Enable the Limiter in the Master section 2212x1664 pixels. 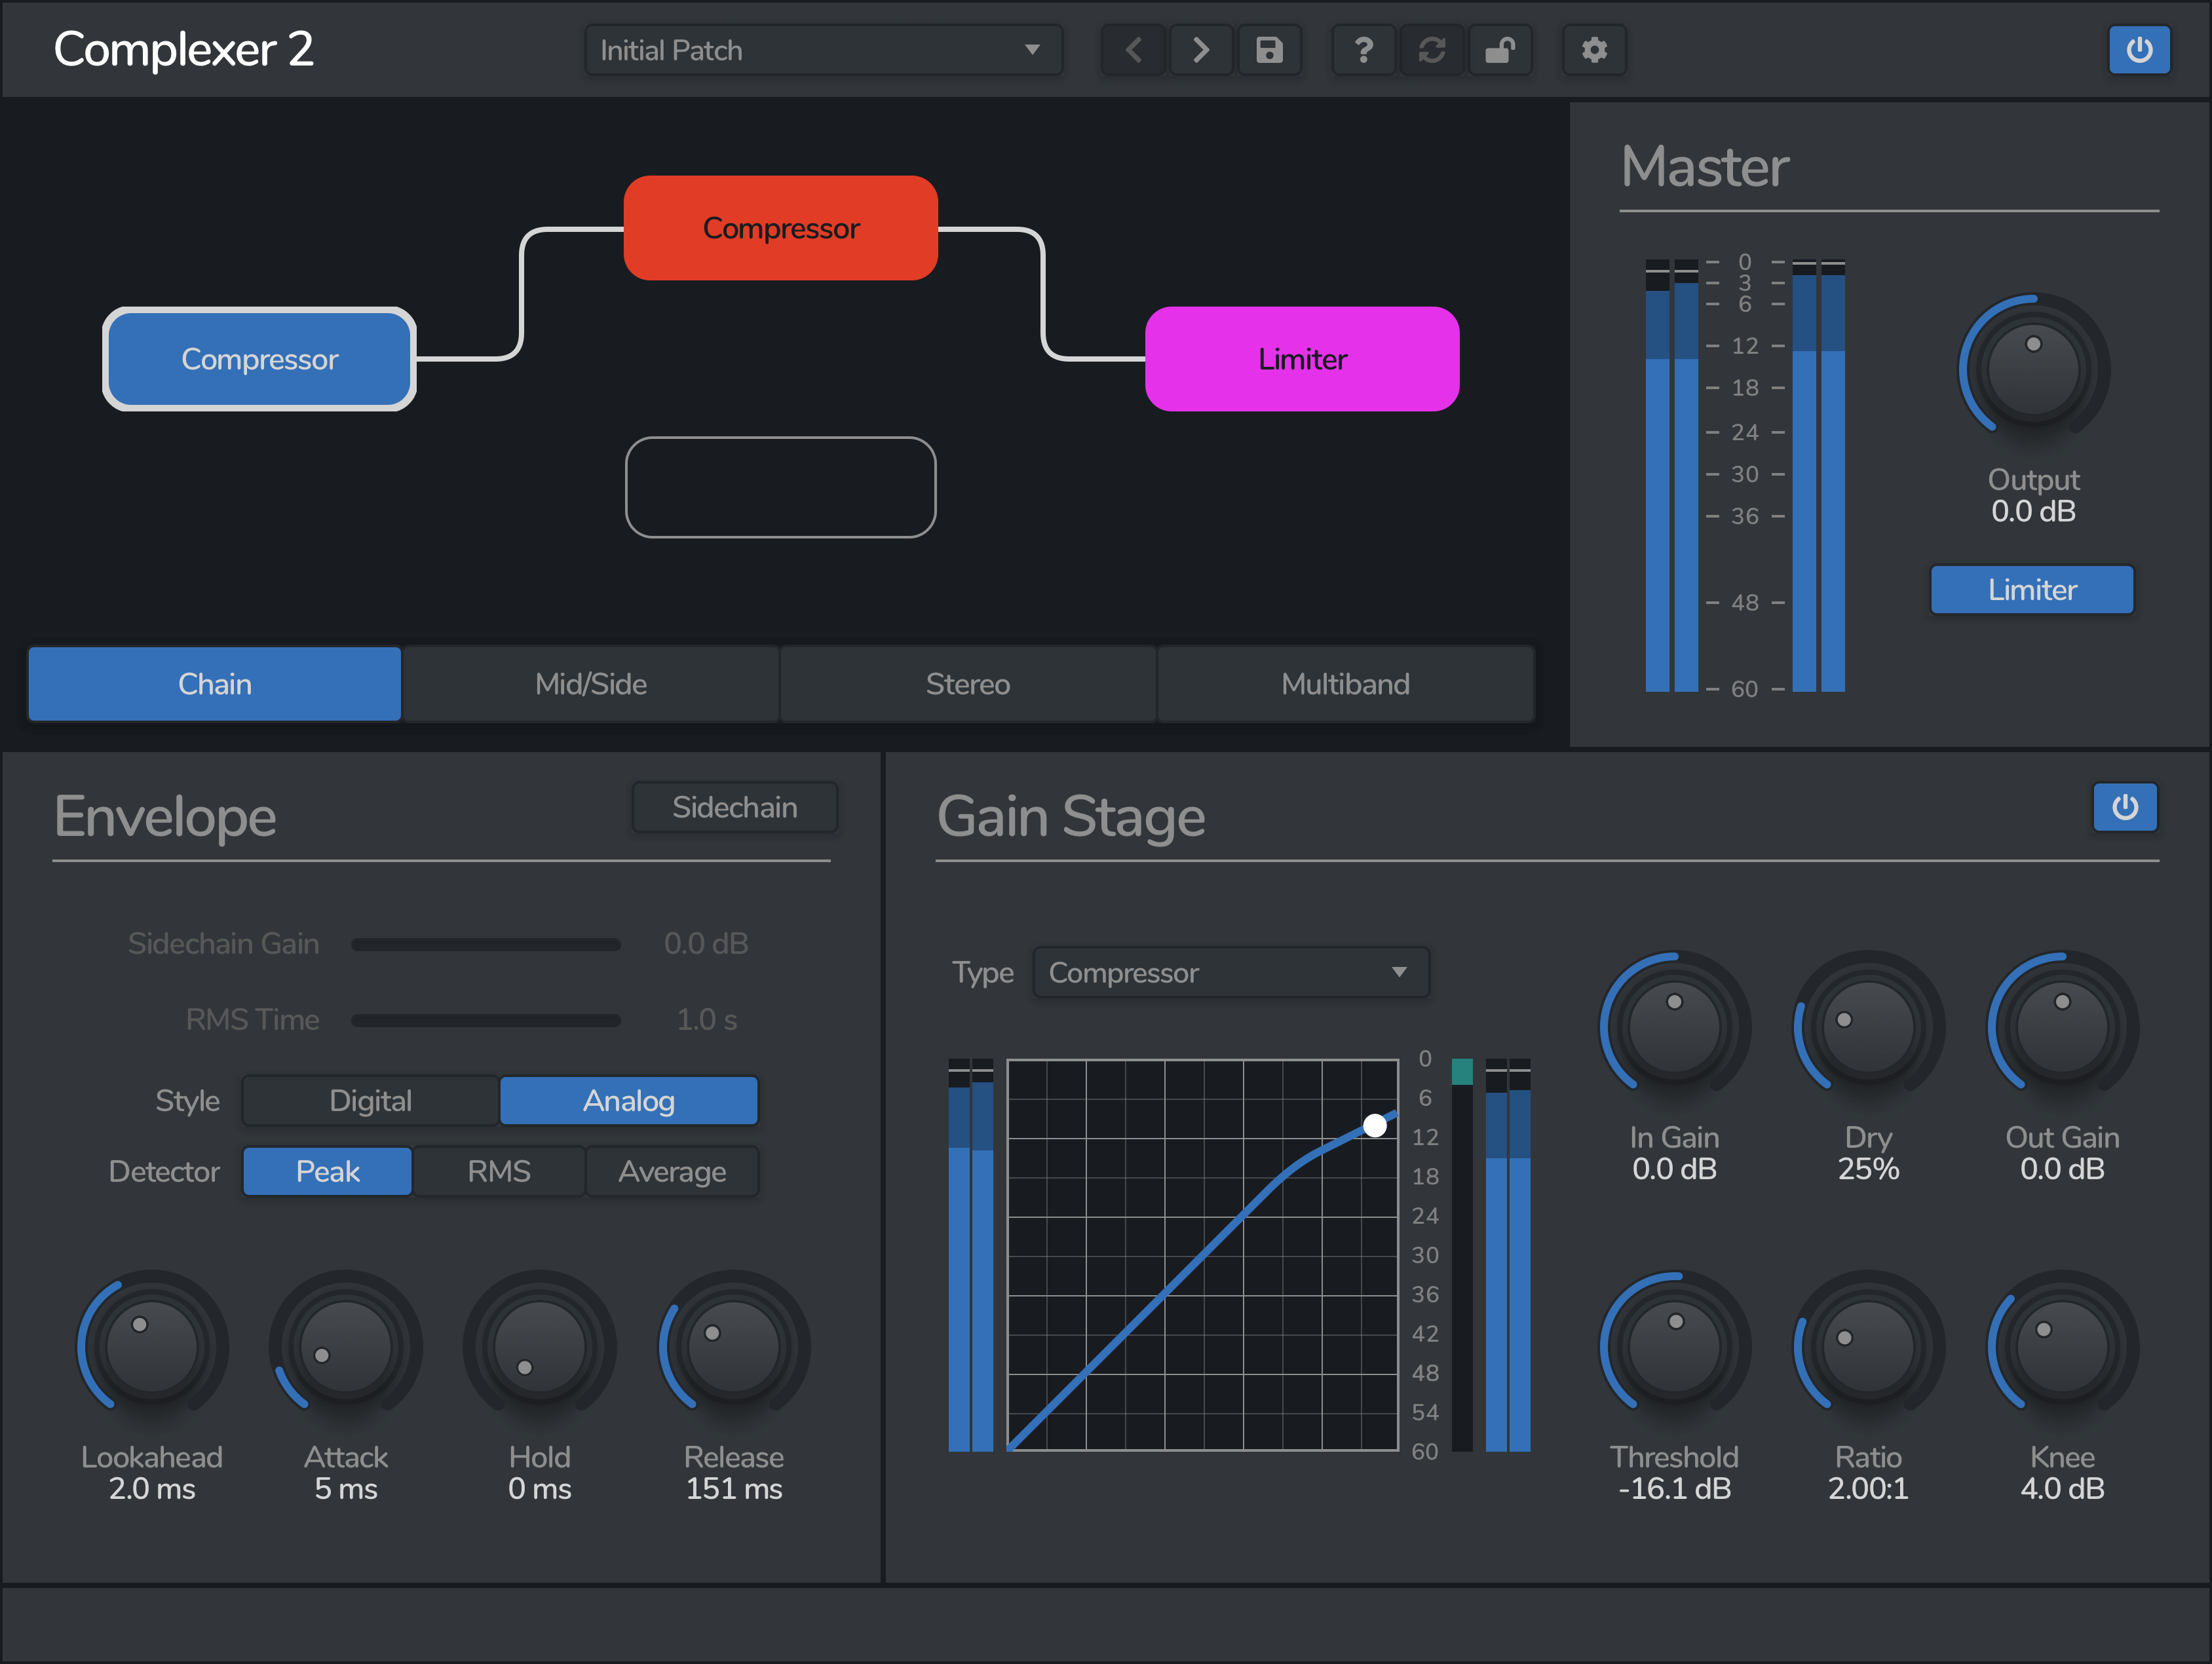click(2031, 589)
